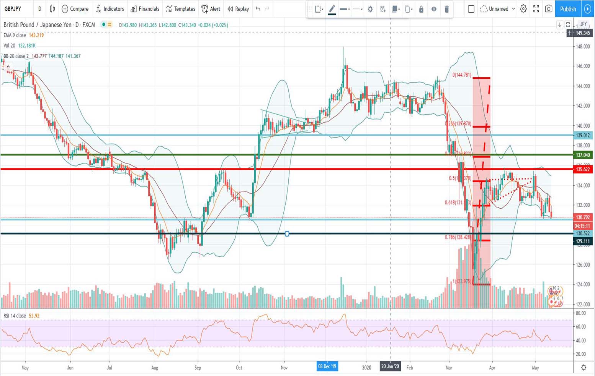Add alert on the selected drawing
Screen dimensions: 595x376
pyautogui.click(x=382, y=9)
